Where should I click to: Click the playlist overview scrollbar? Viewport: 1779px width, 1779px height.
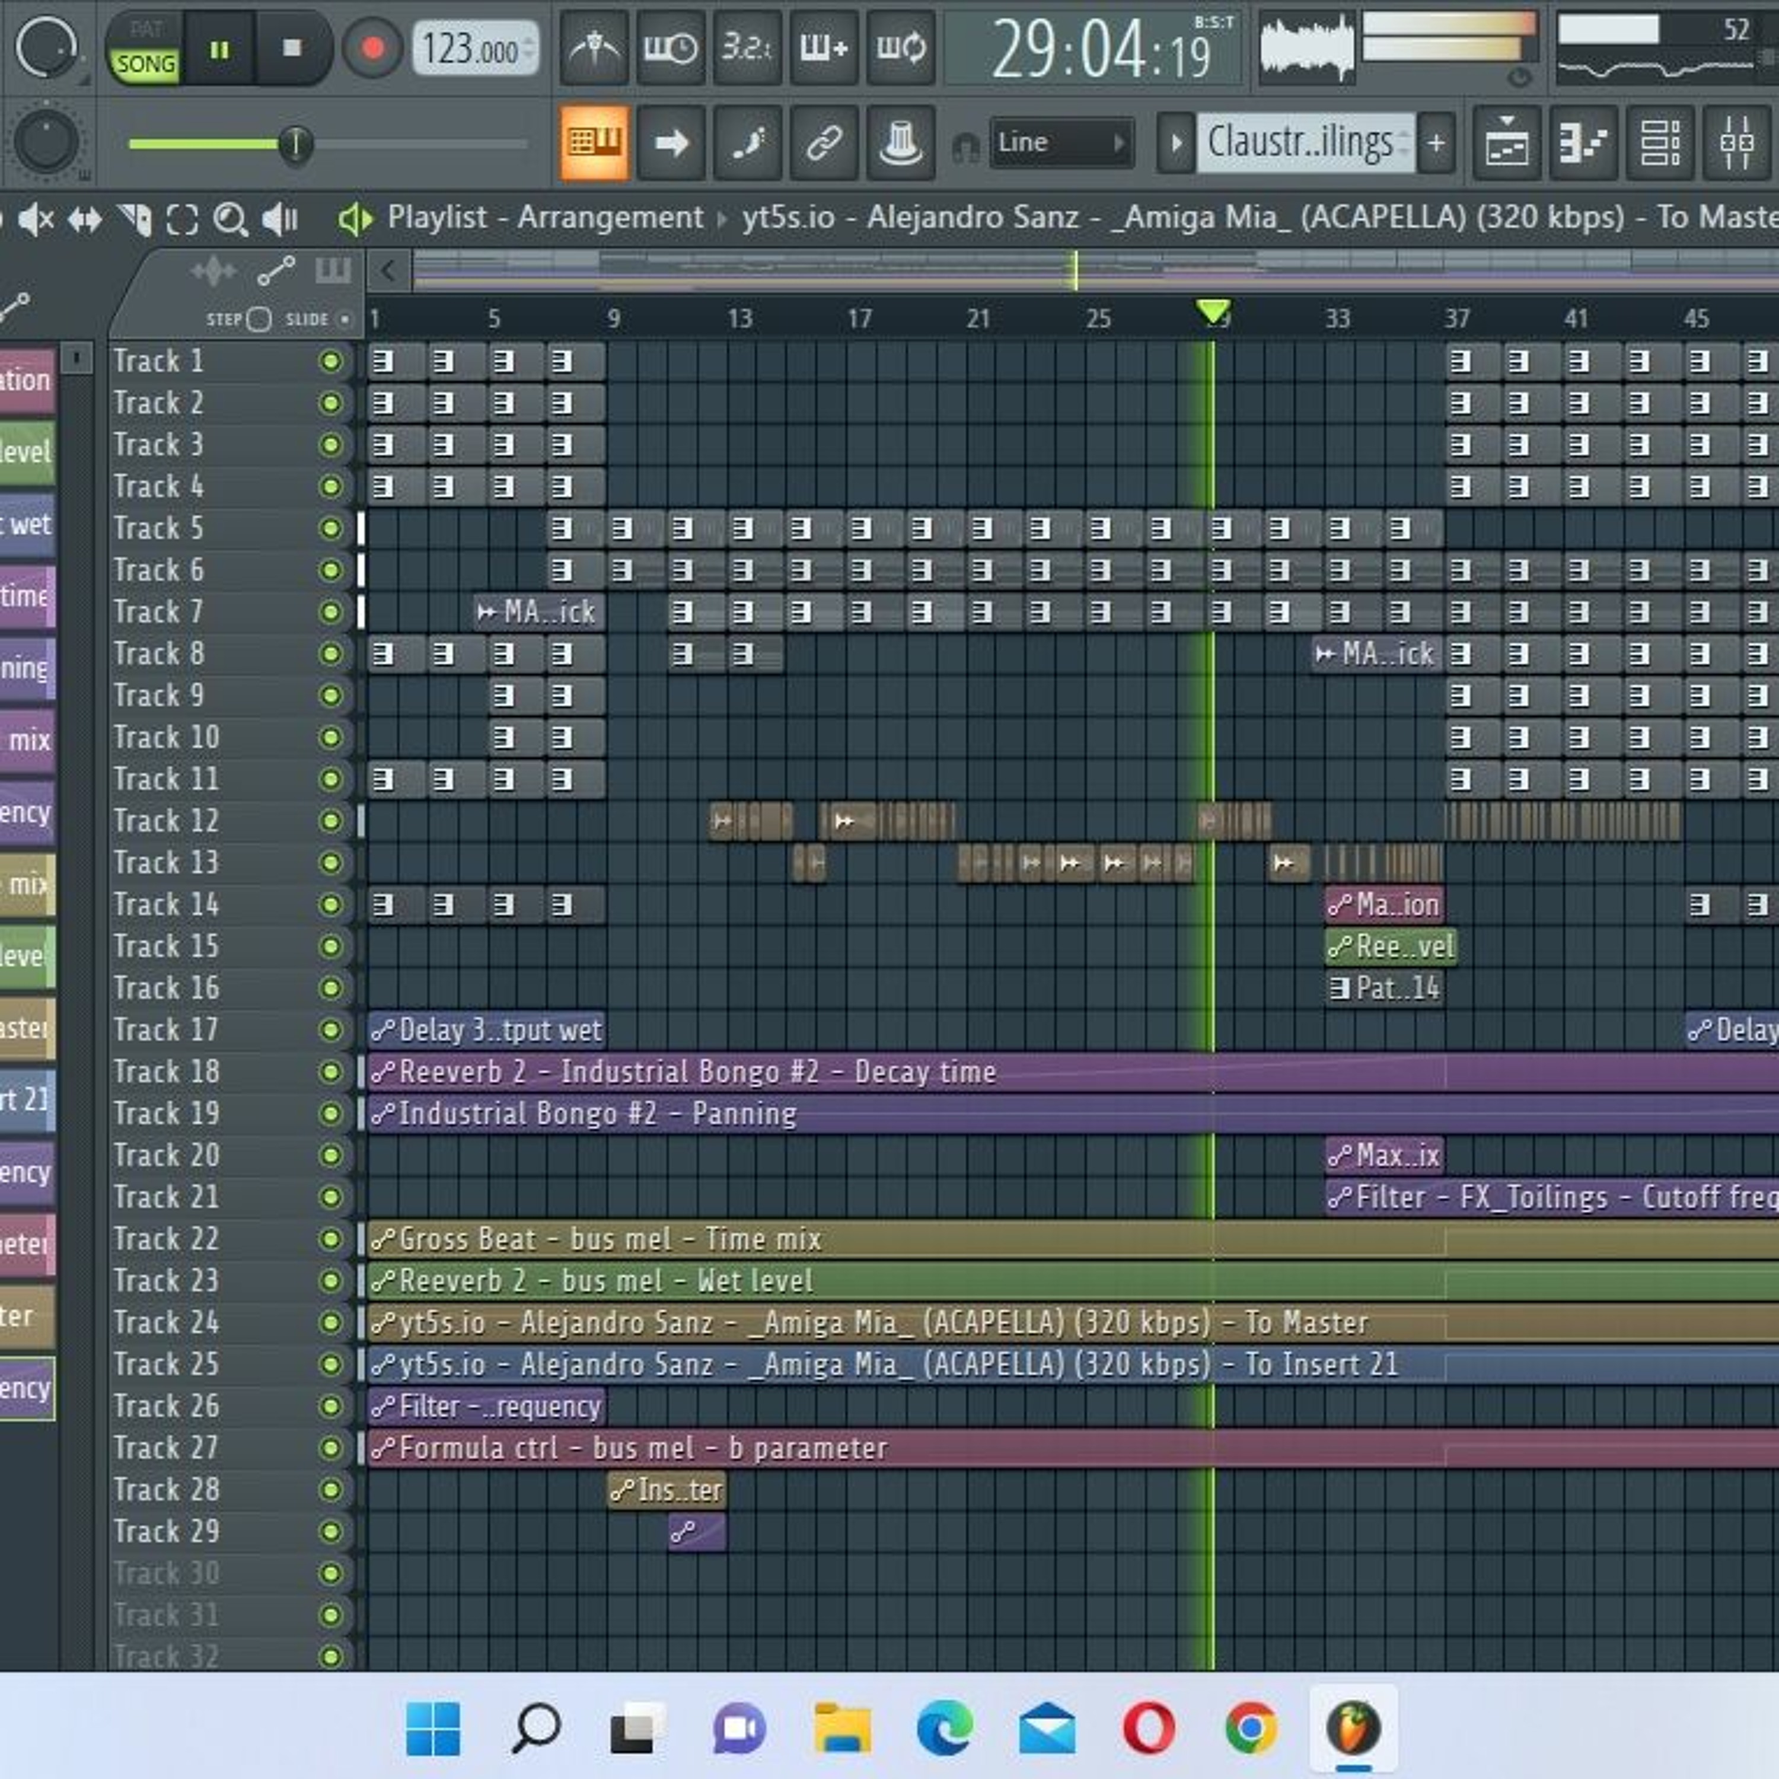pyautogui.click(x=1096, y=271)
